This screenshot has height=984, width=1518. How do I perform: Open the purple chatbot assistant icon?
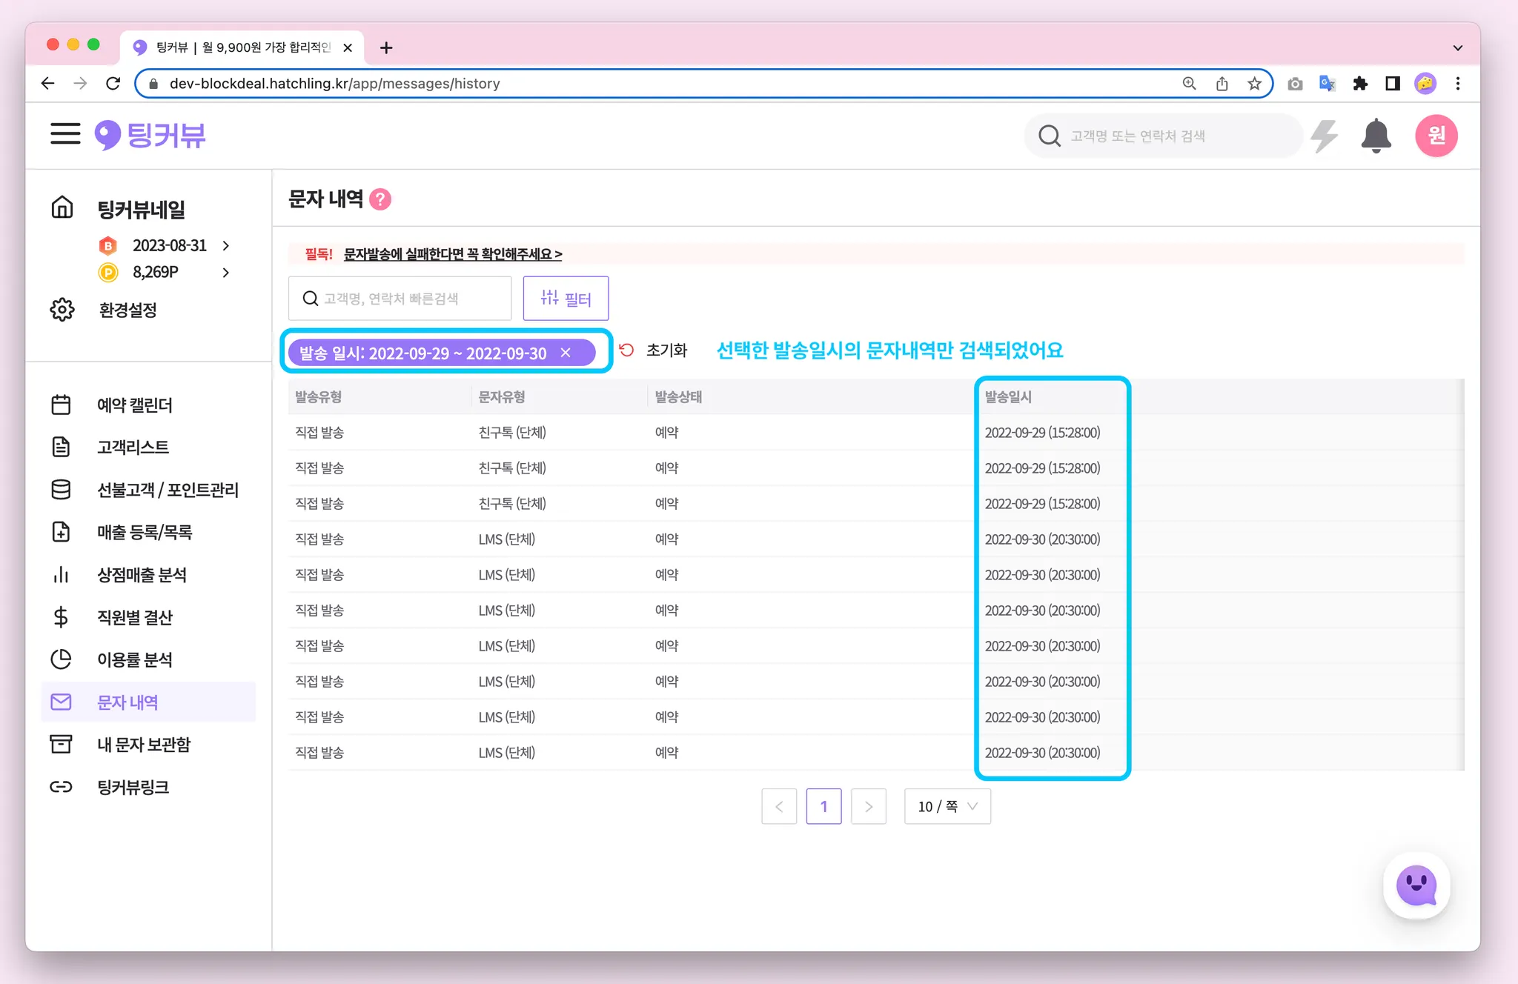pos(1416,885)
